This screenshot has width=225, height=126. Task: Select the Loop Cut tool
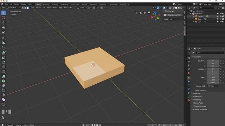[x=4, y=67]
